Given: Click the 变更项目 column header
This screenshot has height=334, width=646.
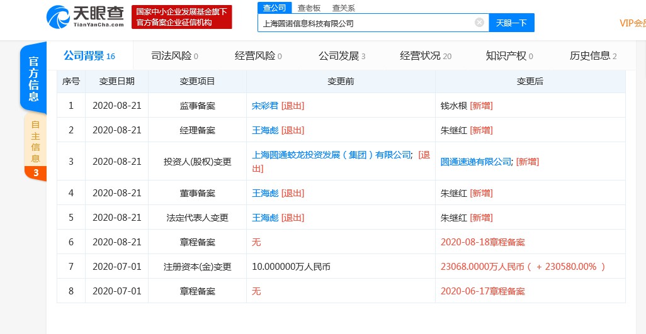Looking at the screenshot, I should click(x=197, y=81).
